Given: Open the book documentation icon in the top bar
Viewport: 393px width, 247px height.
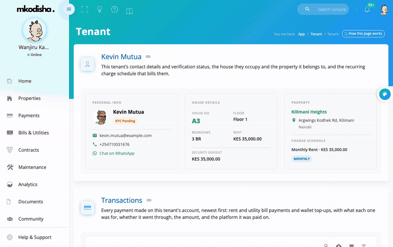Looking at the screenshot, I should pos(129,11).
